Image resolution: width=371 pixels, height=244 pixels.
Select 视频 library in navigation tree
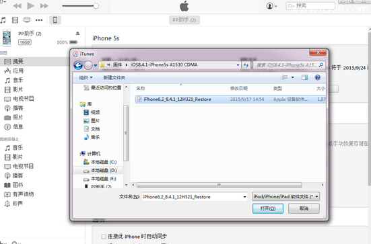(92, 112)
